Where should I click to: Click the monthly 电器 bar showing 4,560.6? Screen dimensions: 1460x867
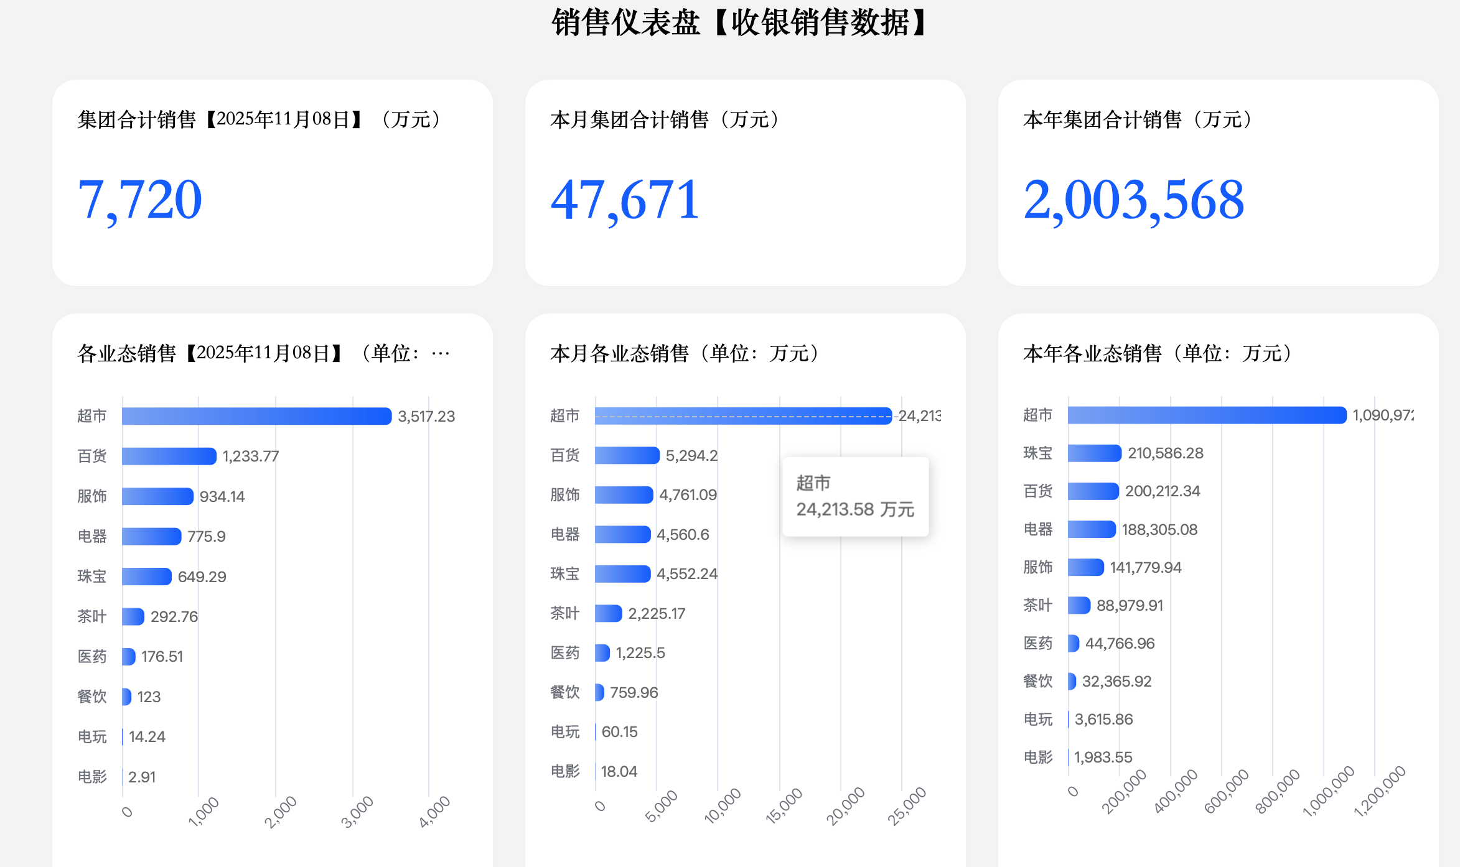tap(622, 534)
